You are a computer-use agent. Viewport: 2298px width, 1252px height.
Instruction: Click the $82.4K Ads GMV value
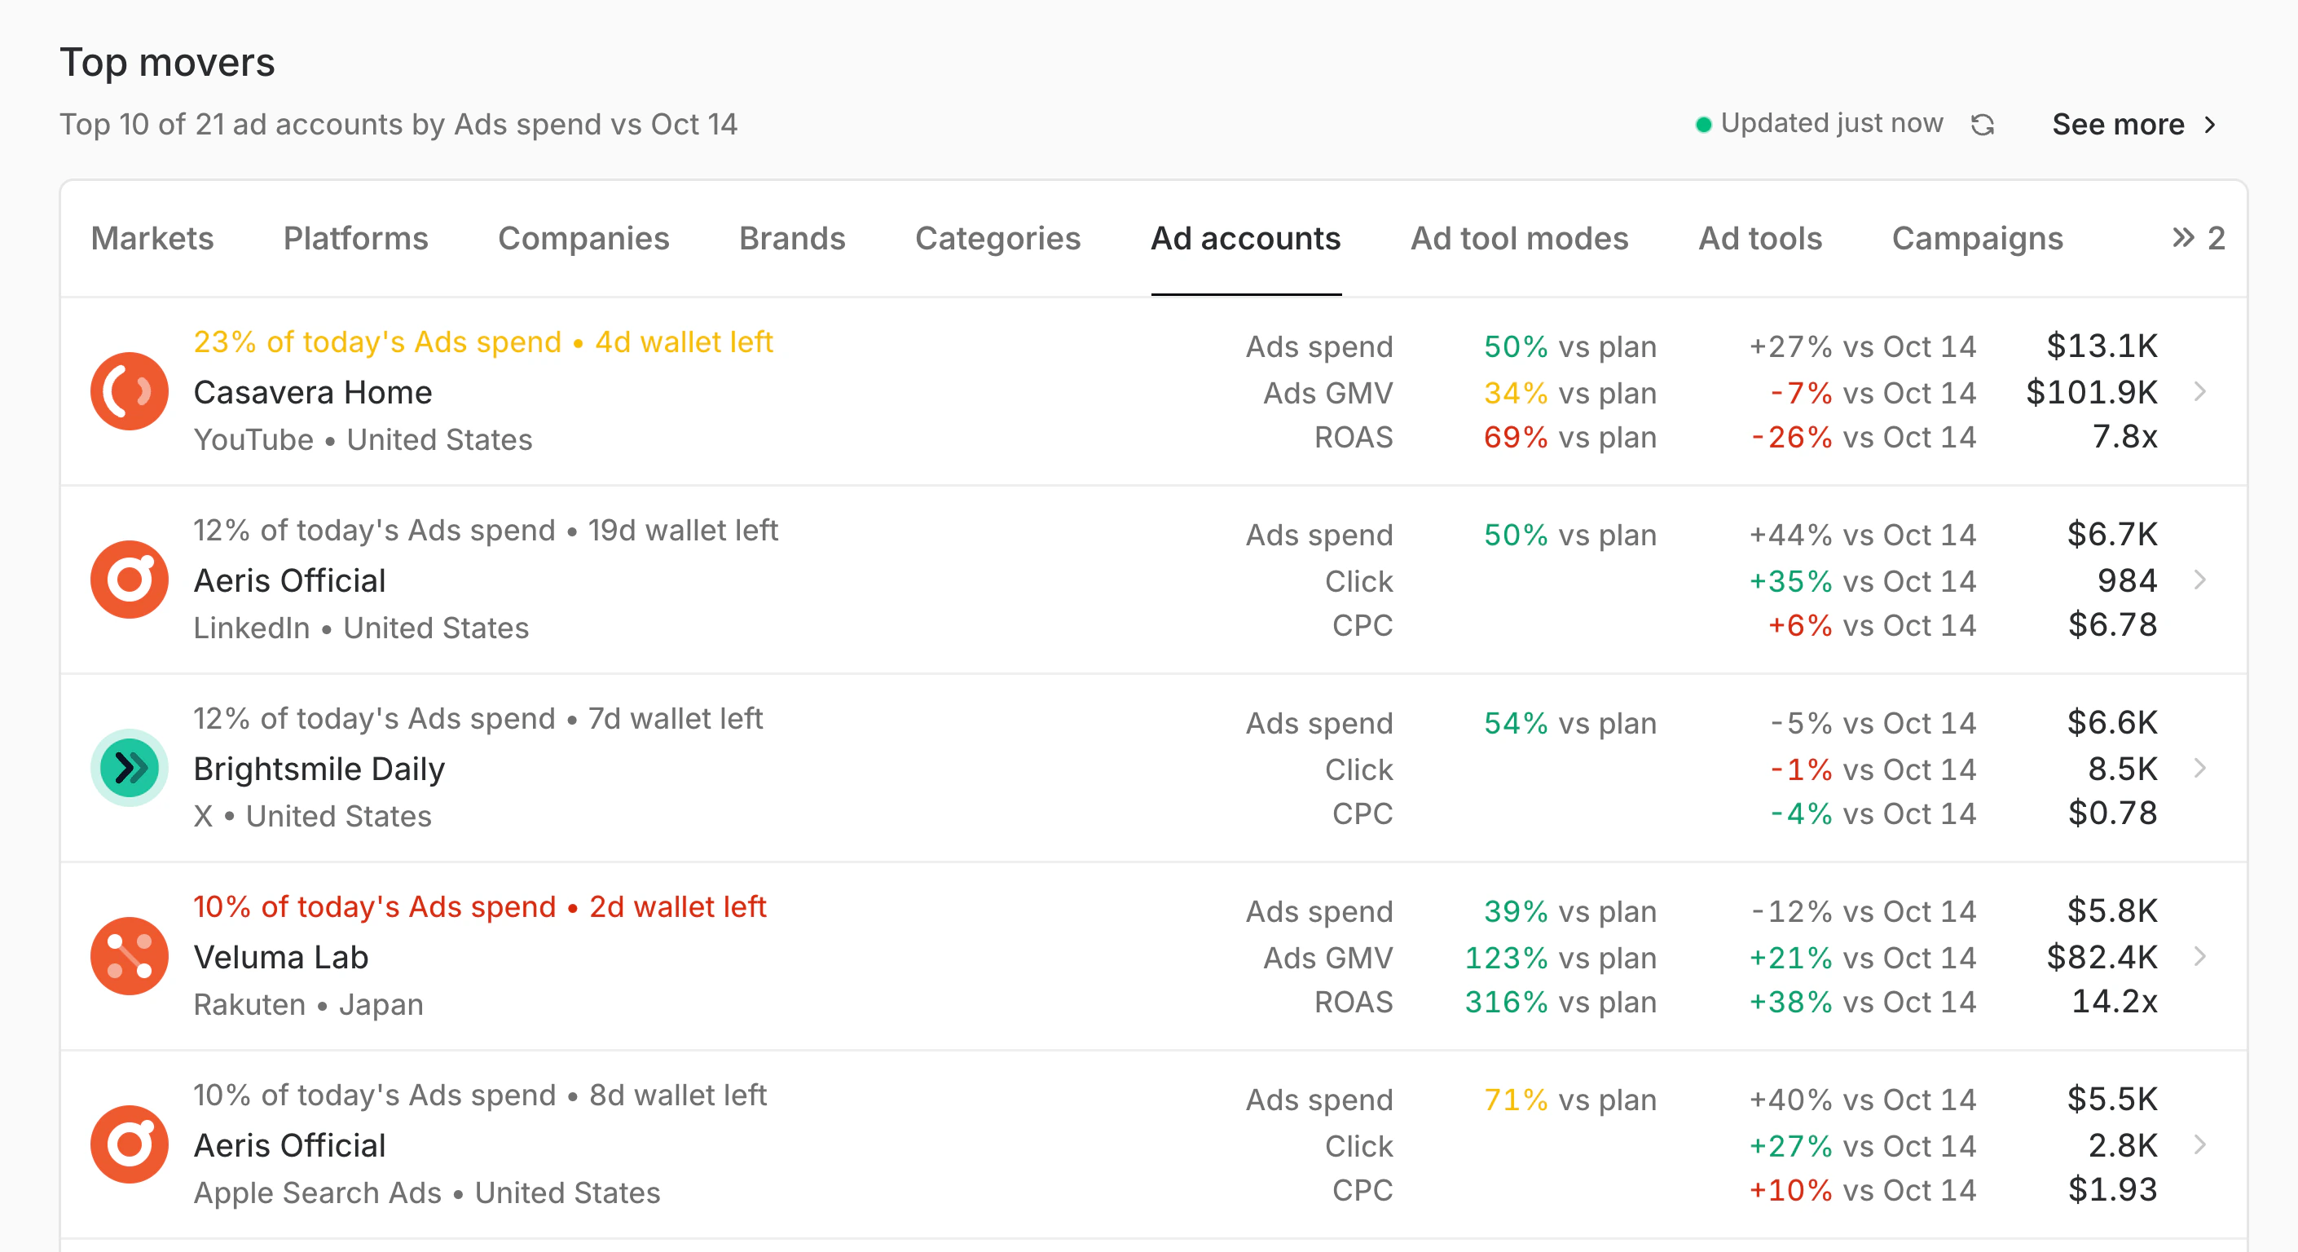pyautogui.click(x=2102, y=957)
